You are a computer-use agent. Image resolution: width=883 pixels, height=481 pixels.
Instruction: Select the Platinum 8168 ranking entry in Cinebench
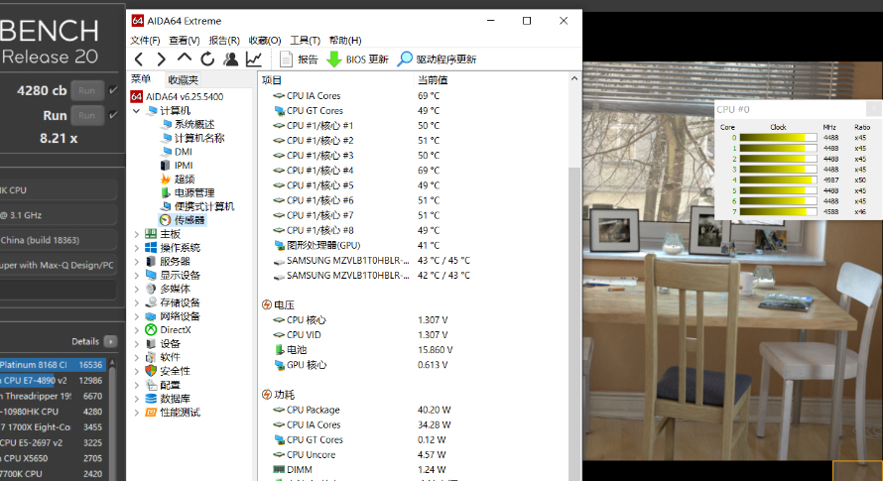click(x=52, y=365)
